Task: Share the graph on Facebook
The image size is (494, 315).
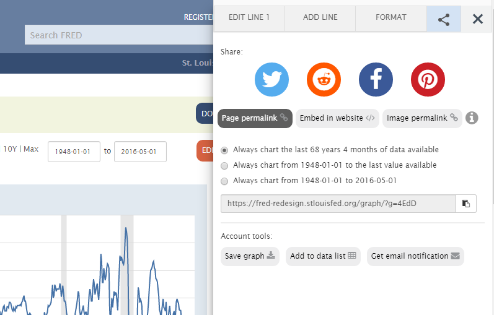Action: tap(376, 79)
